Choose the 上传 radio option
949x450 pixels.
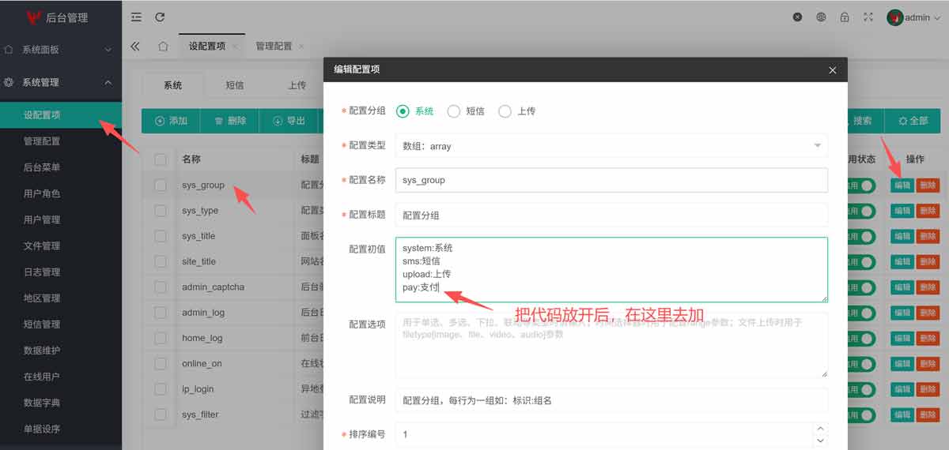pyautogui.click(x=505, y=111)
